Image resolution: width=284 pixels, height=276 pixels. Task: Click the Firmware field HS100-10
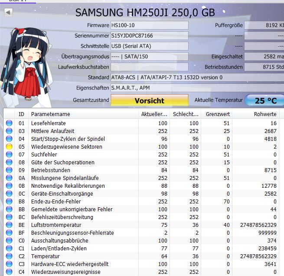click(150, 25)
